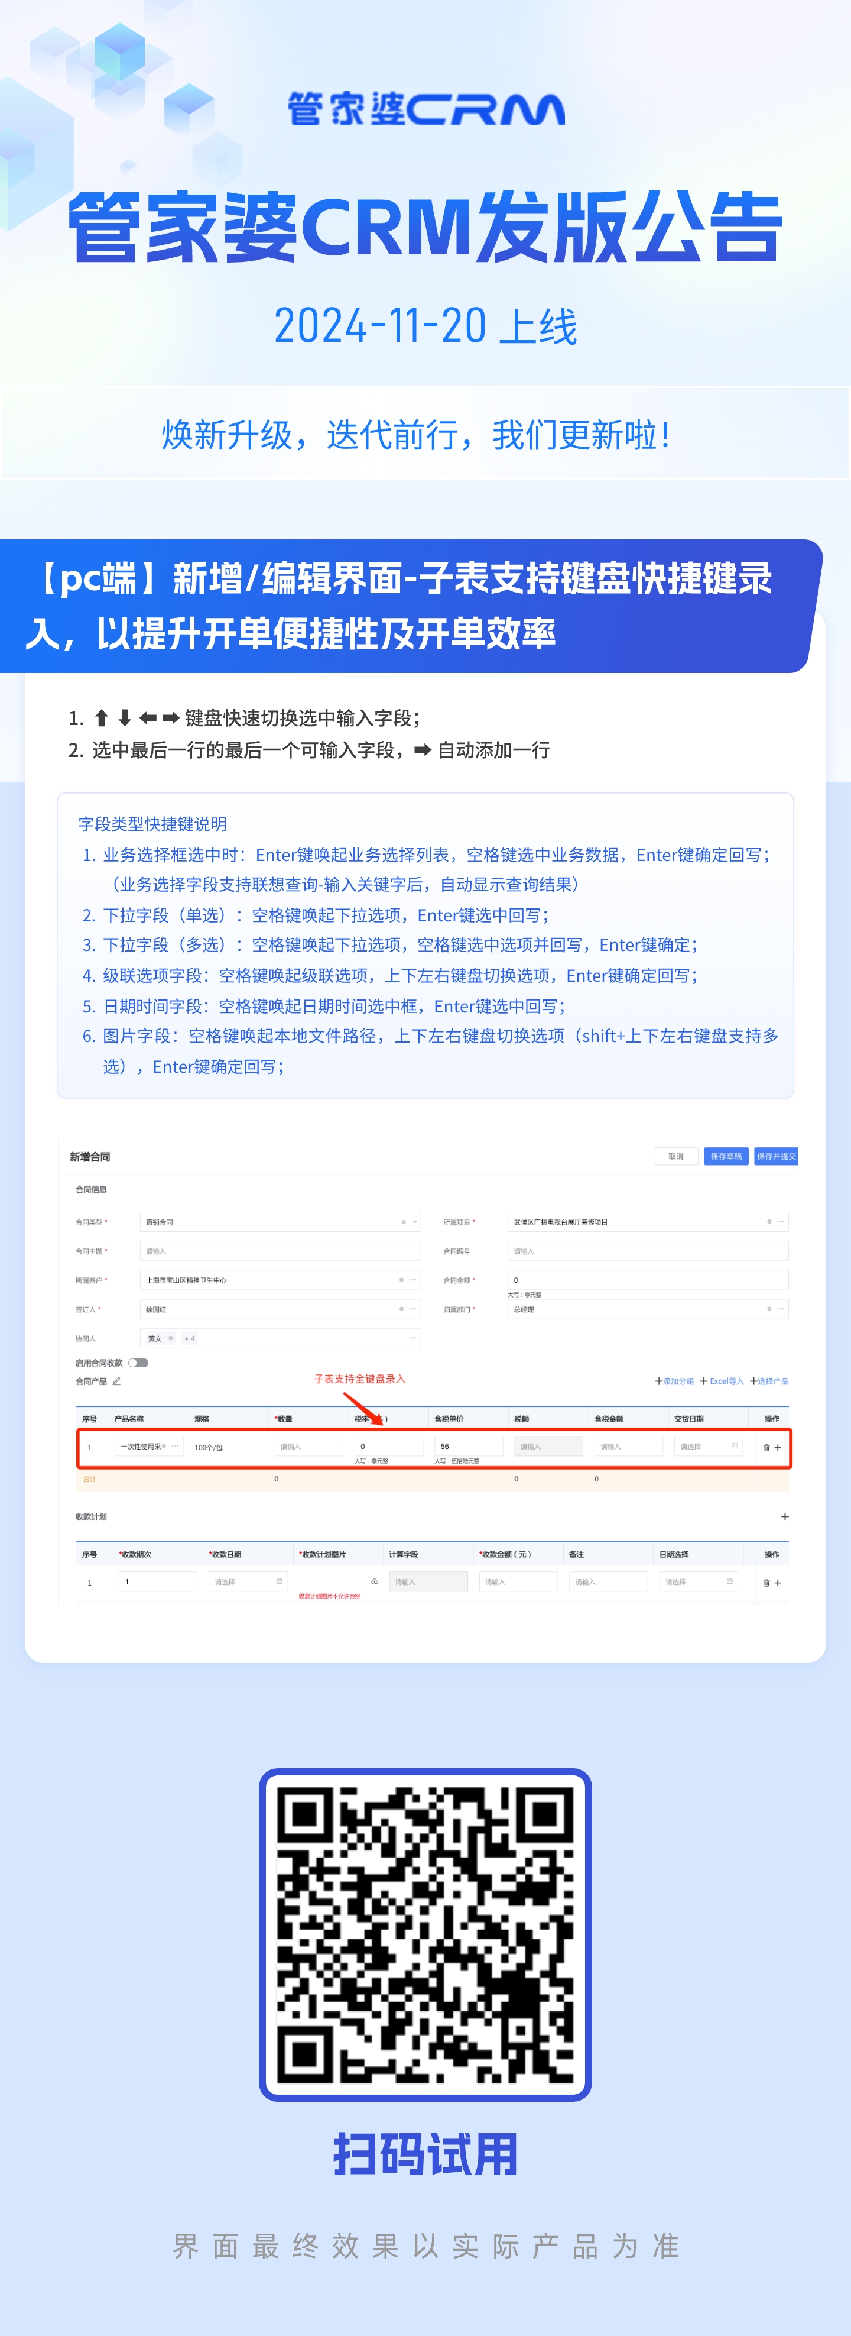Click the QR code image above 扫码试用
Image resolution: width=851 pixels, height=2336 pixels.
(425, 1935)
